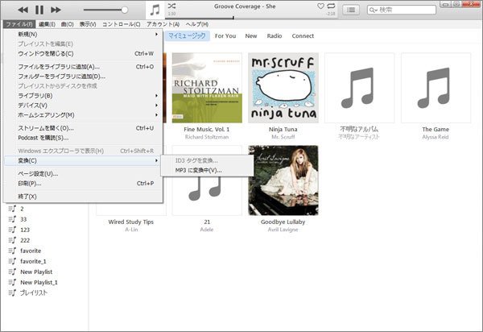Toggle shuffle playback icon
The image size is (483, 332).
point(171,6)
